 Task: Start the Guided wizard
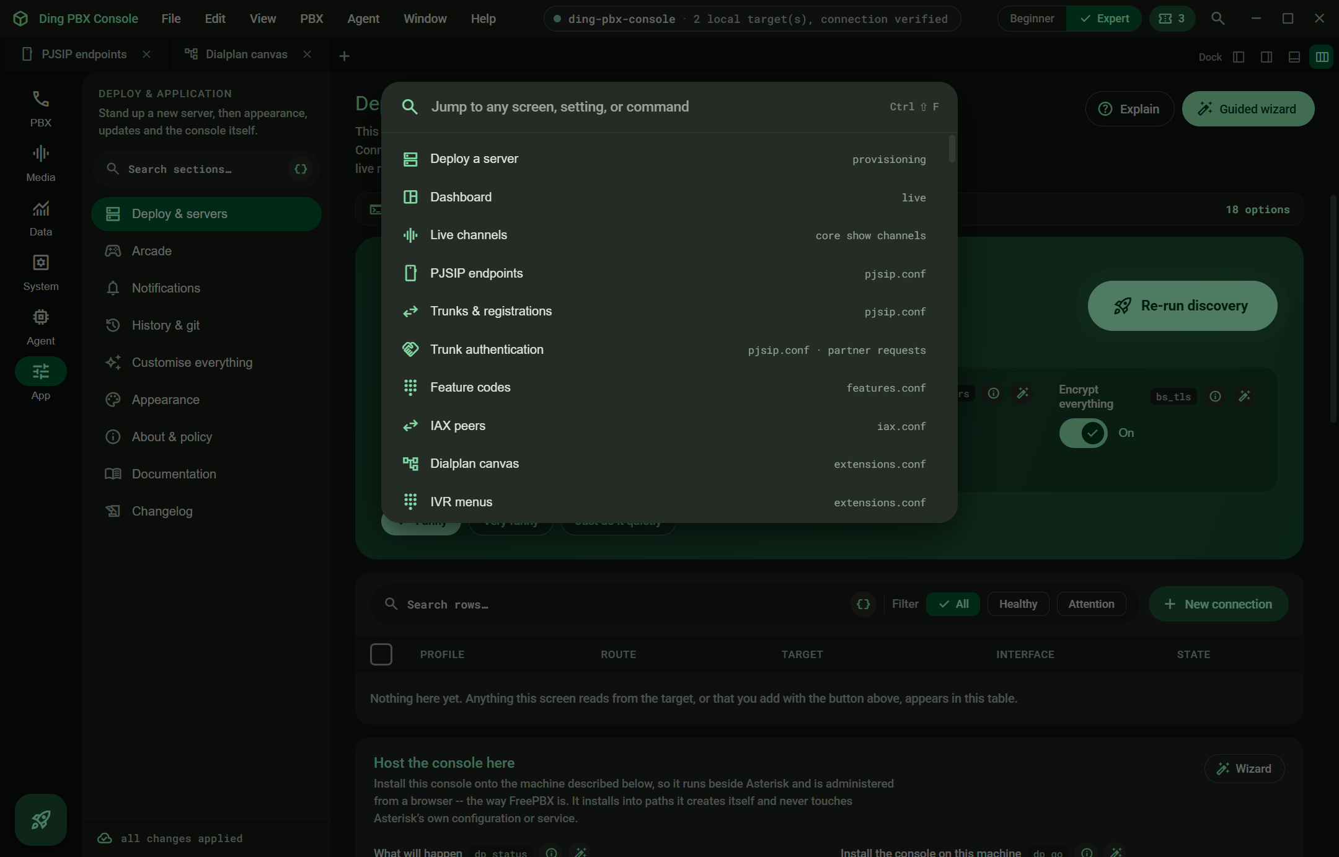[x=1248, y=109]
